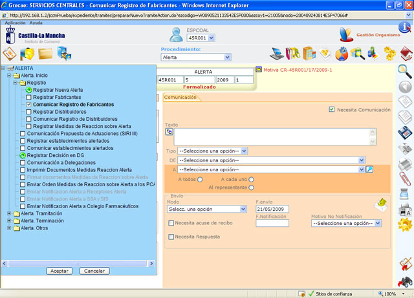The width and height of the screenshot is (414, 298).
Task: Click the blue floppy disk save icon
Action: pos(405,133)
